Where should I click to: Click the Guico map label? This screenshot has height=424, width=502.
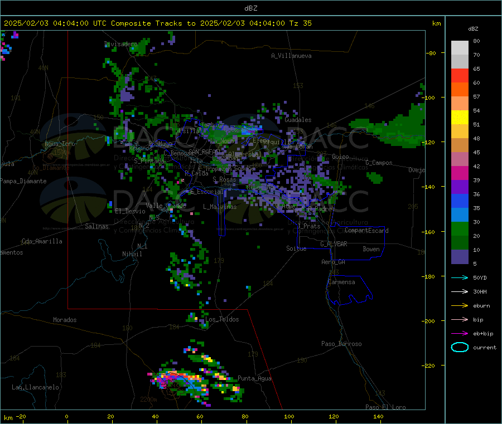[x=340, y=157]
